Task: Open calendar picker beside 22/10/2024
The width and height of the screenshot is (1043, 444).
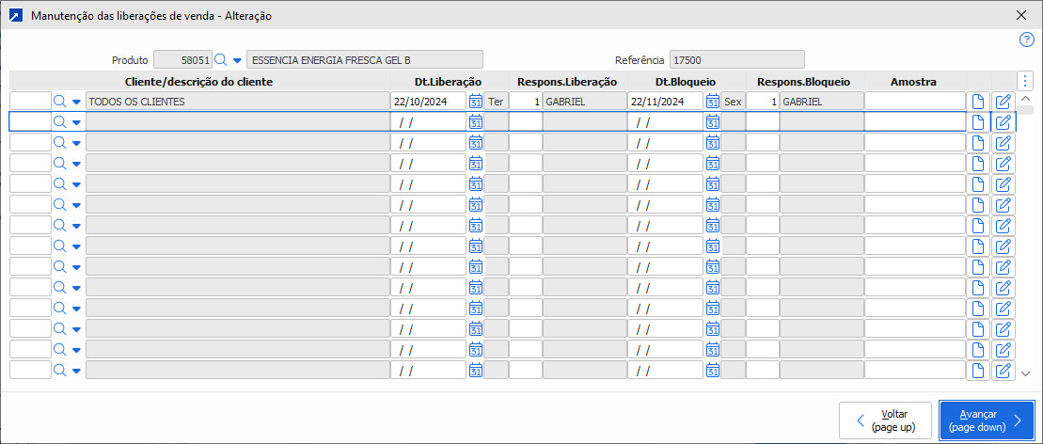Action: pyautogui.click(x=476, y=102)
